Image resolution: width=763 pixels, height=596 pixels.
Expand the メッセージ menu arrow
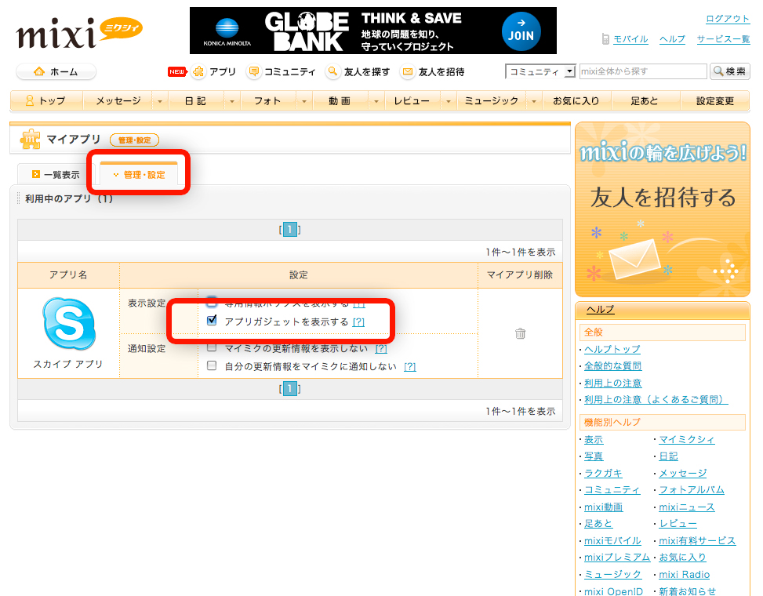(160, 101)
